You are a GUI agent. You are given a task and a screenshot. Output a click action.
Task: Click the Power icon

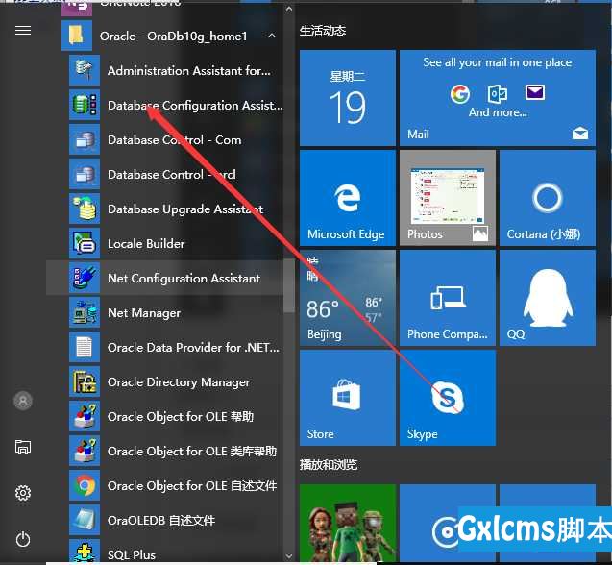[23, 539]
